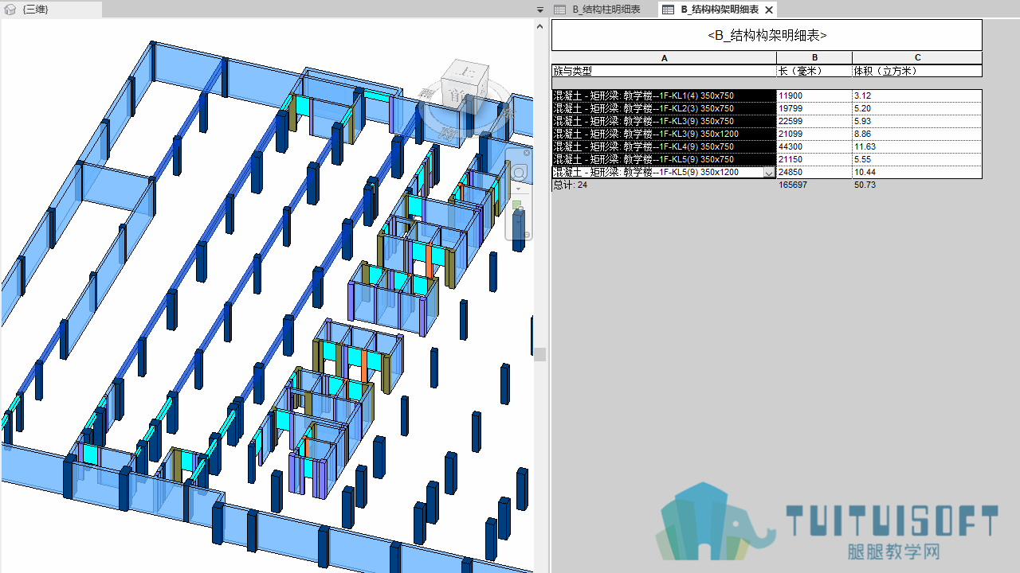
Task: Switch to the B_结构柱明细表 tab
Action: click(x=606, y=10)
